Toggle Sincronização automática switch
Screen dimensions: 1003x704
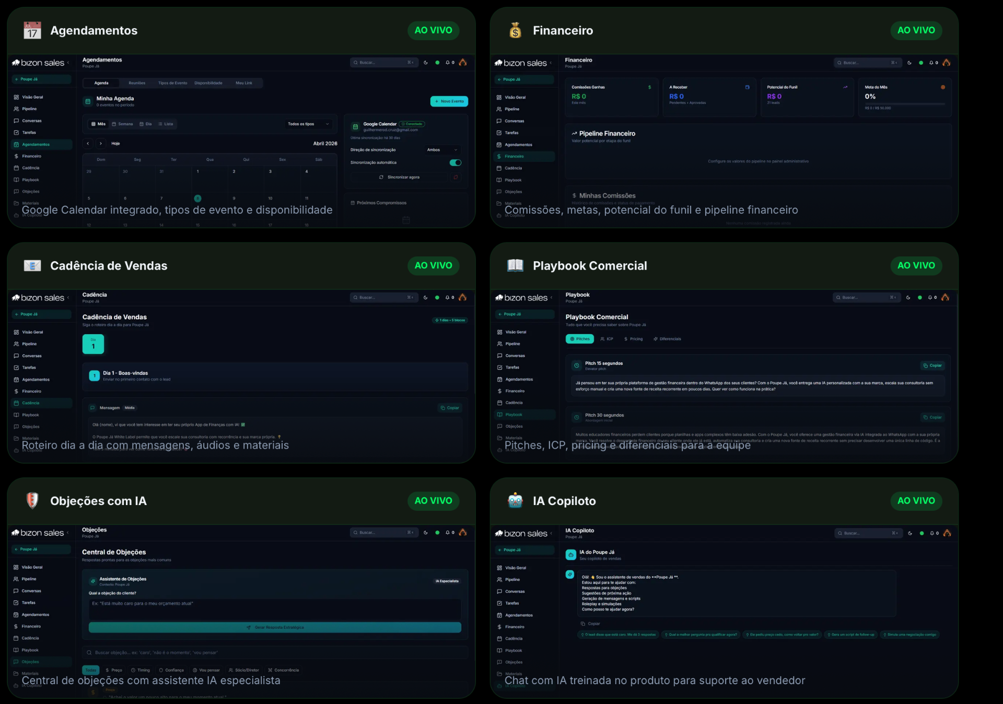[x=456, y=162]
